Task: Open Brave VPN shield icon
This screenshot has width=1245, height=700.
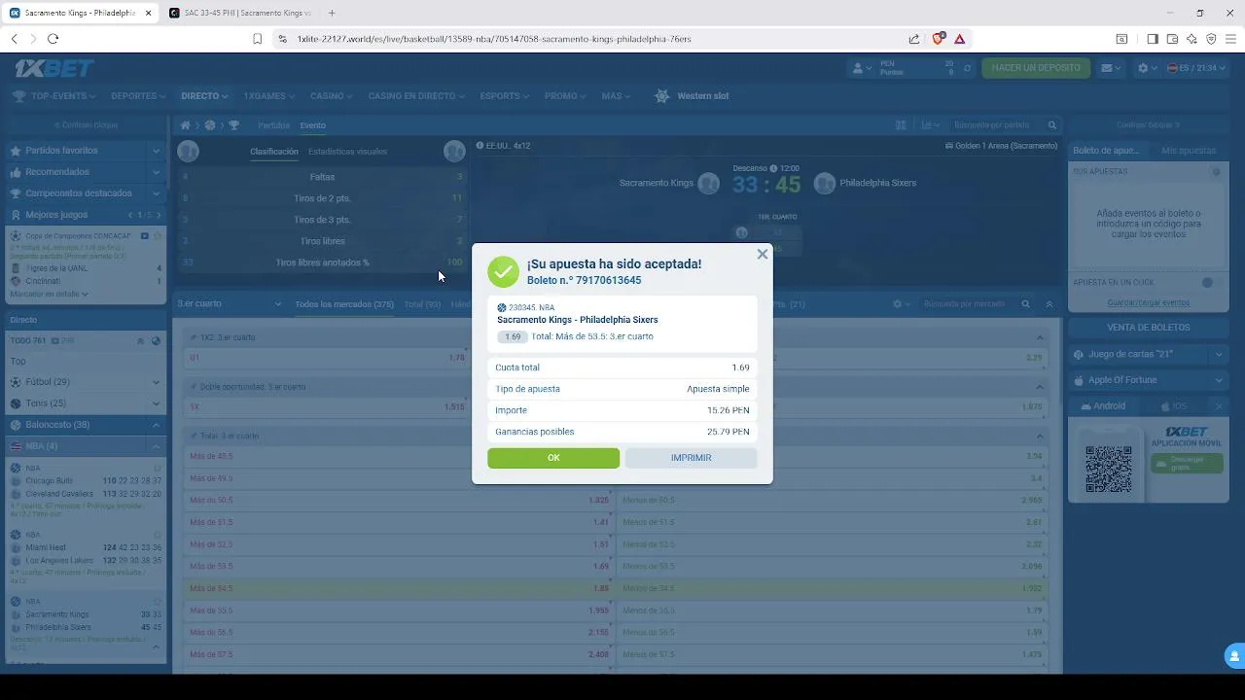Action: 1211,39
